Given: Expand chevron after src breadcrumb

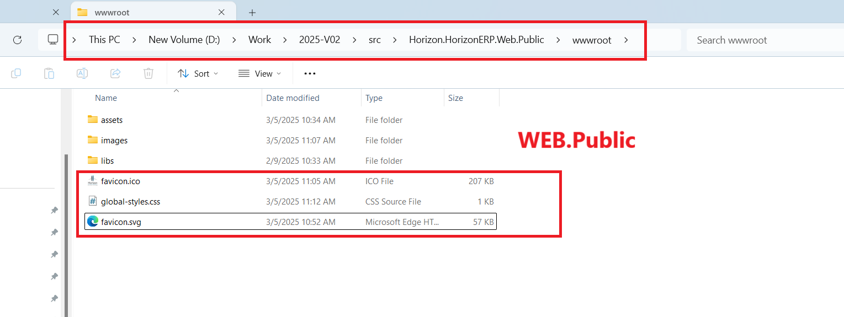Looking at the screenshot, I should pos(395,40).
